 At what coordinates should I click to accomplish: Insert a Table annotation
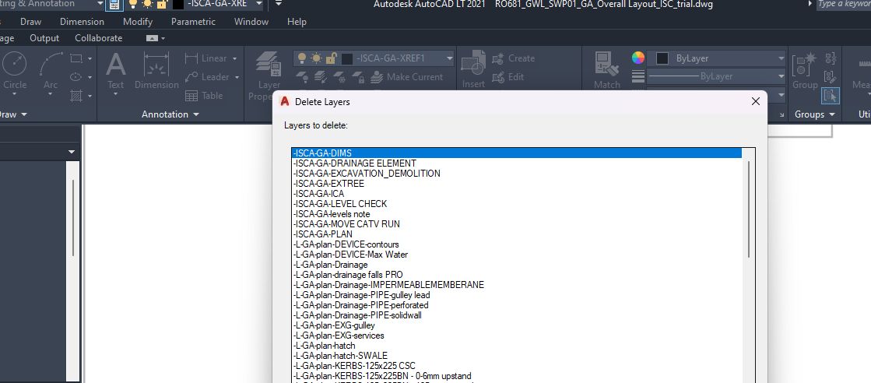point(204,96)
